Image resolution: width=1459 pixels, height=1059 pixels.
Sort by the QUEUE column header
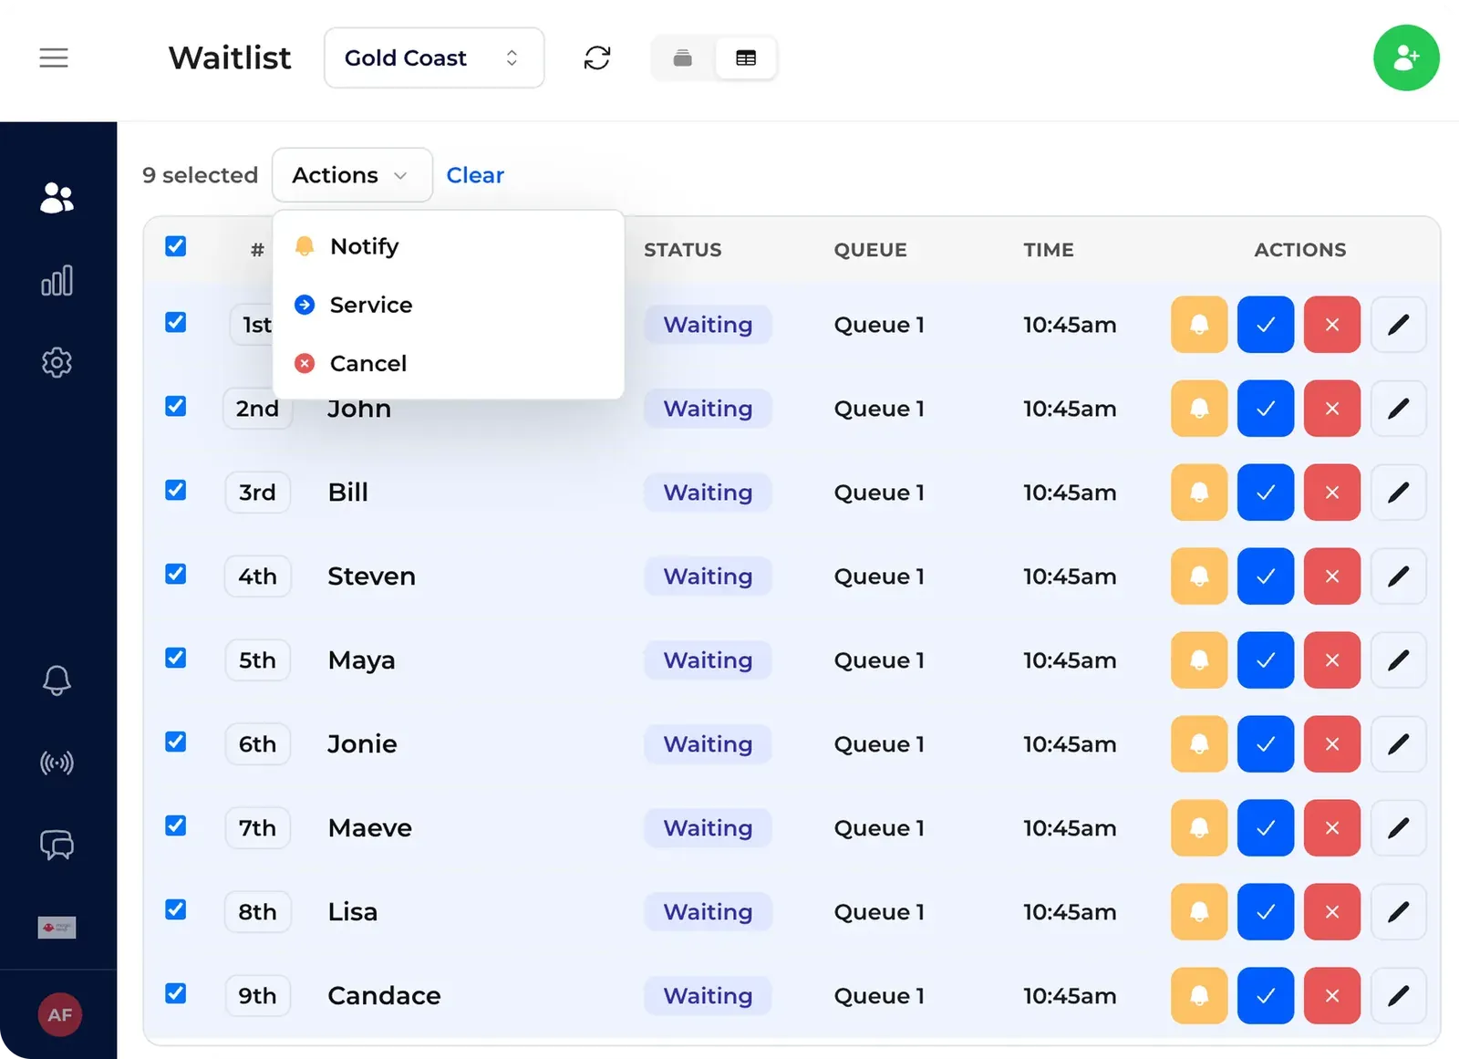(x=871, y=250)
